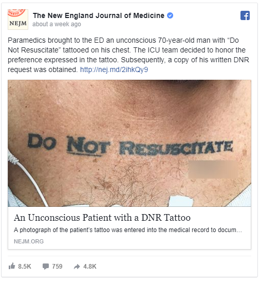Click the share arrow icon
The height and width of the screenshot is (282, 260).
click(x=77, y=267)
